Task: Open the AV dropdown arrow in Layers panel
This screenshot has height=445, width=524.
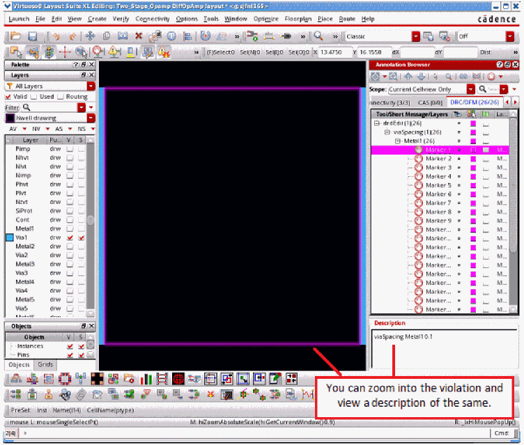Action: tap(24, 129)
